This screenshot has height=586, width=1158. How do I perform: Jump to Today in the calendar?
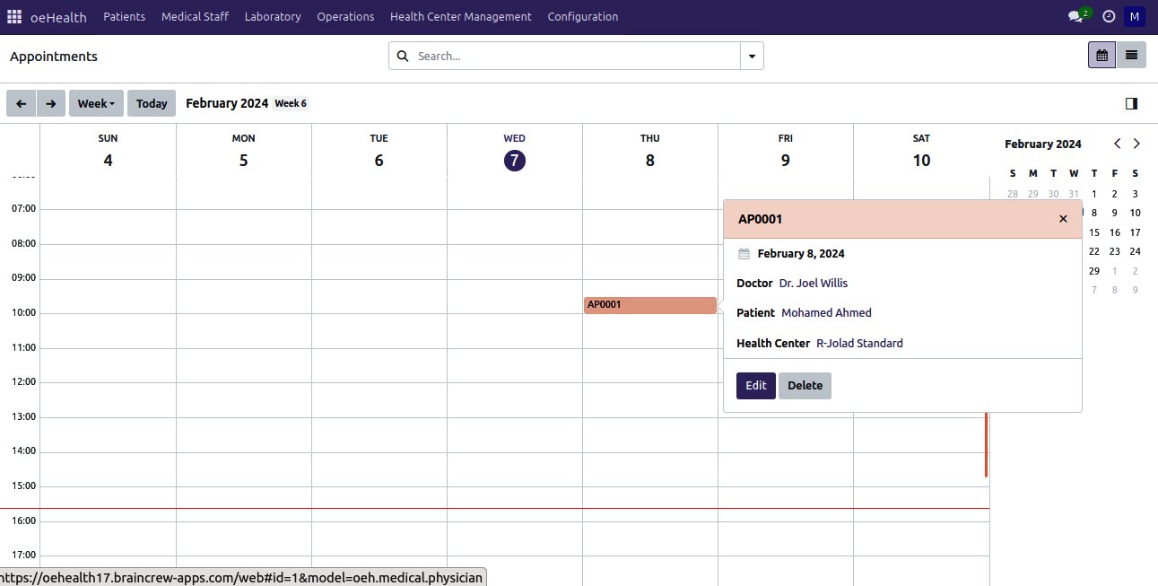pos(152,103)
